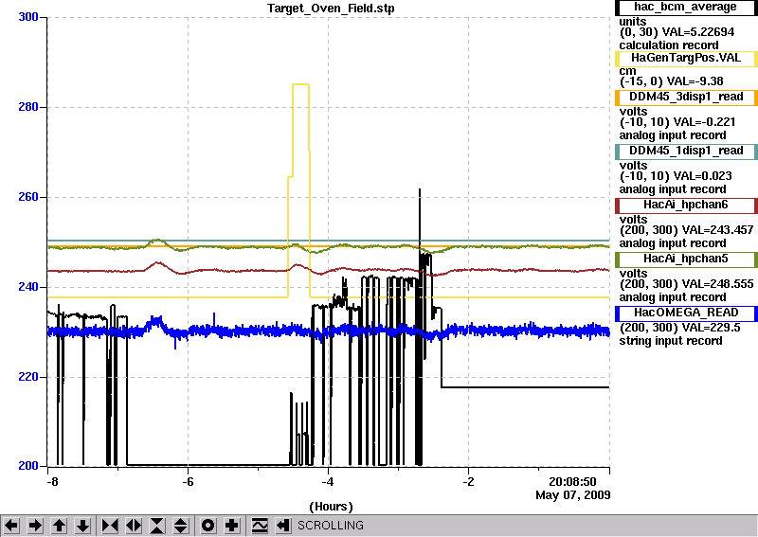Click the -6 hour label on time axis
The height and width of the screenshot is (537, 758).
tap(188, 482)
